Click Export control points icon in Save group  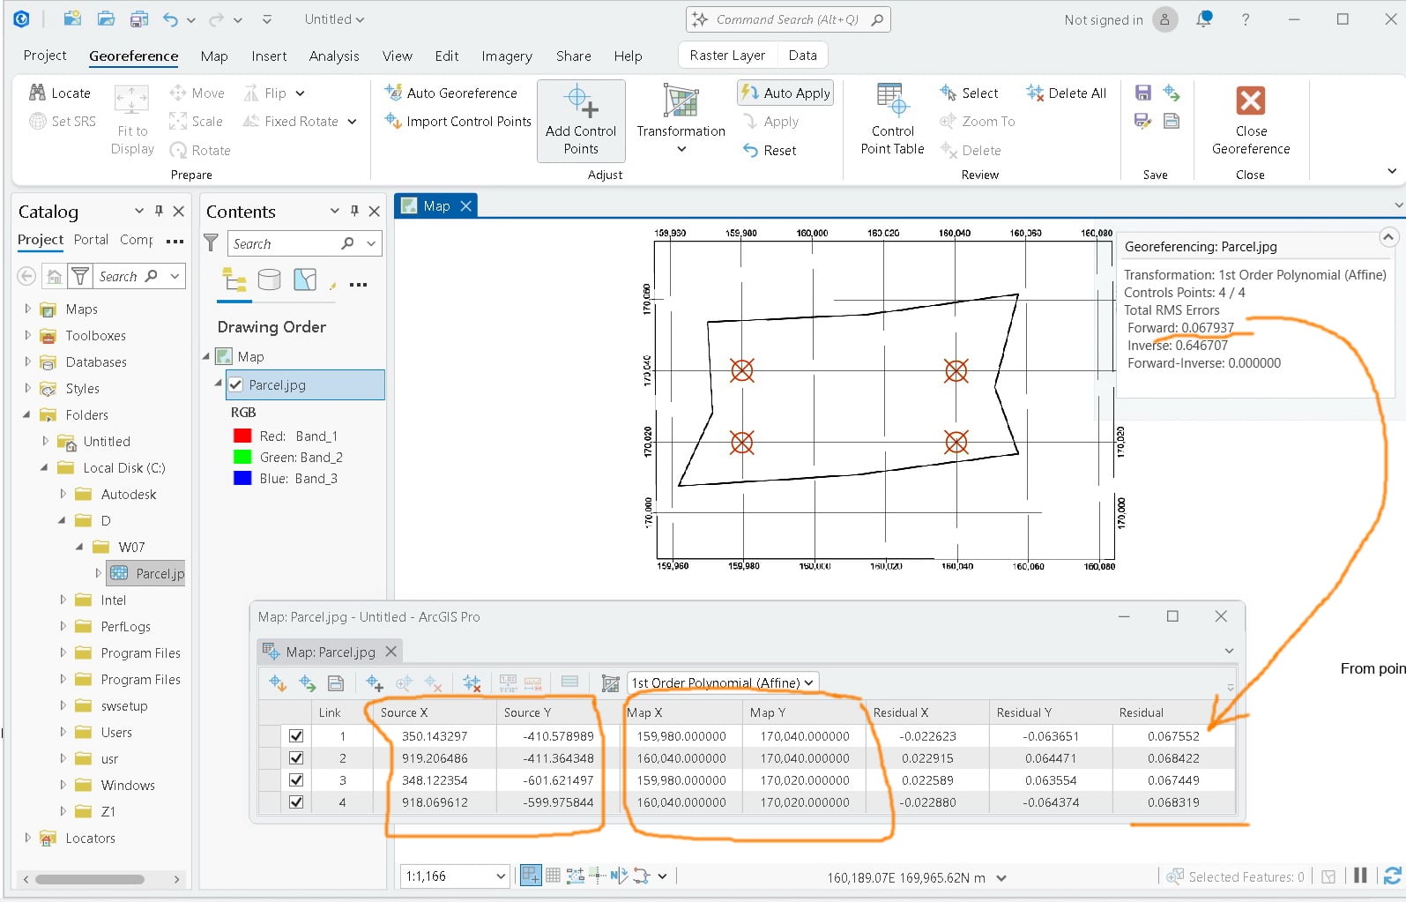coord(1172,93)
